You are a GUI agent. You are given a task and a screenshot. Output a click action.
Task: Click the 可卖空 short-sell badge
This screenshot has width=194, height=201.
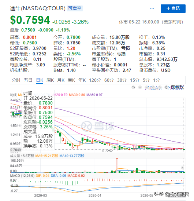(x=75, y=8)
